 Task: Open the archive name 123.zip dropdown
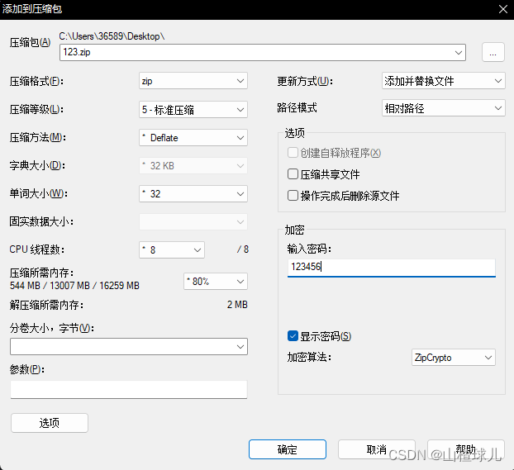pos(459,52)
